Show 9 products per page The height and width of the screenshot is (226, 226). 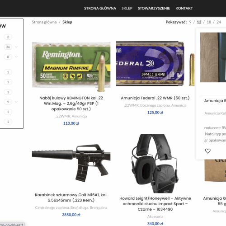(x=190, y=22)
